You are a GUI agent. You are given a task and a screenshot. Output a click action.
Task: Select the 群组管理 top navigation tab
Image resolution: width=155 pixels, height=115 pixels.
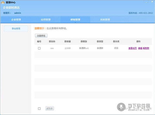[75, 20]
